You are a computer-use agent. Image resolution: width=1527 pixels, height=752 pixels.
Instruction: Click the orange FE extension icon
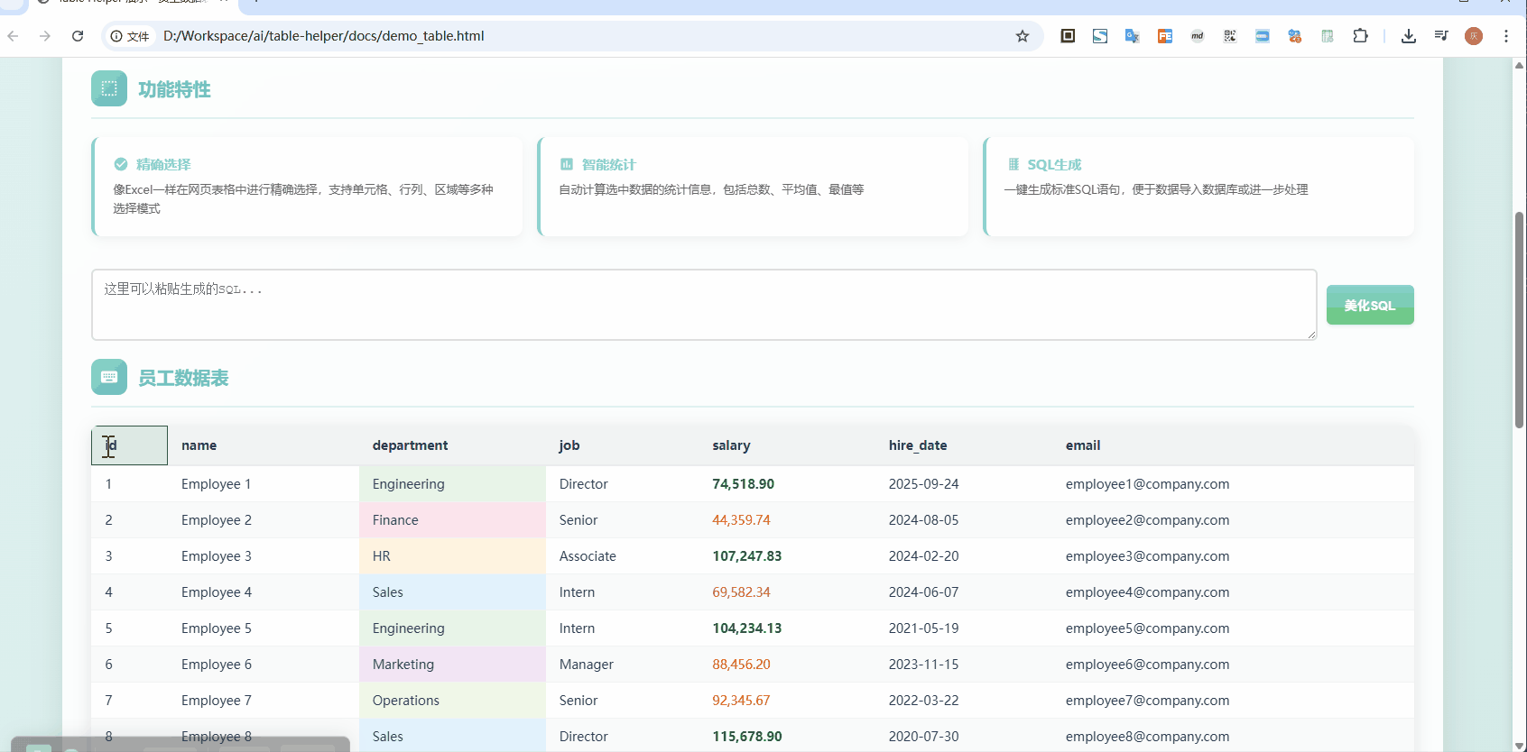1165,36
